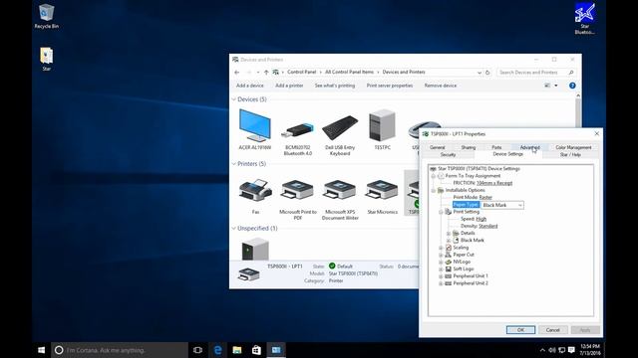638x358 pixels.
Task: Open the view options dropdown arrow
Action: click(556, 86)
